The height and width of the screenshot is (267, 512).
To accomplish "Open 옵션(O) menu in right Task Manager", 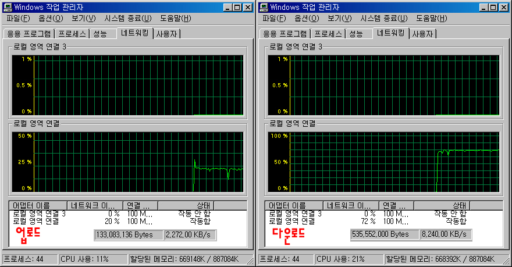I will [307, 18].
